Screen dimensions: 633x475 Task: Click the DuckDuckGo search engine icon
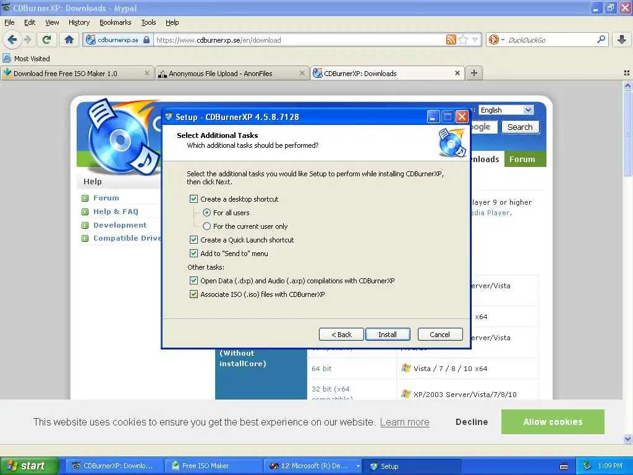point(493,40)
